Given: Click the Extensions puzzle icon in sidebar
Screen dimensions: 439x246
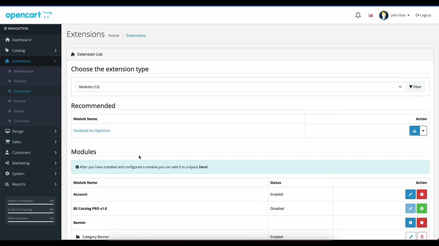Looking at the screenshot, I should [8, 61].
